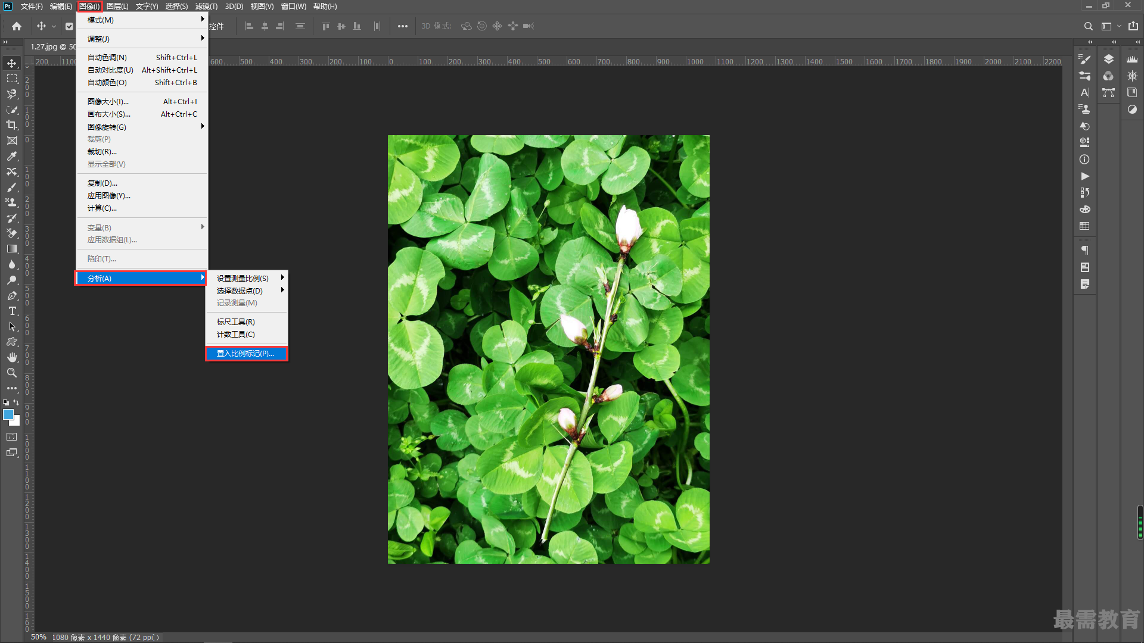Select the Eraser tool
The image size is (1144, 643).
[12, 233]
